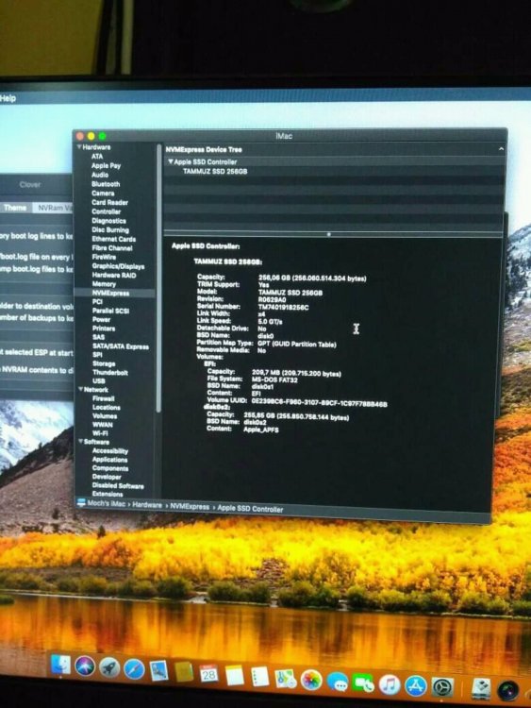Collapse the Software section triangle
Viewport: 531px width, 708px height.
[81, 442]
